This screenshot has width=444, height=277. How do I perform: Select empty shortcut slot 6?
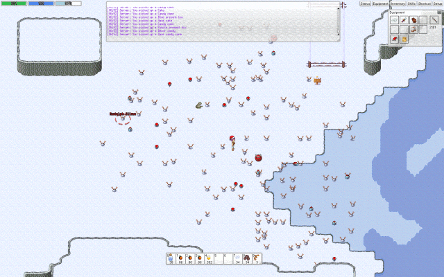[x=228, y=258]
